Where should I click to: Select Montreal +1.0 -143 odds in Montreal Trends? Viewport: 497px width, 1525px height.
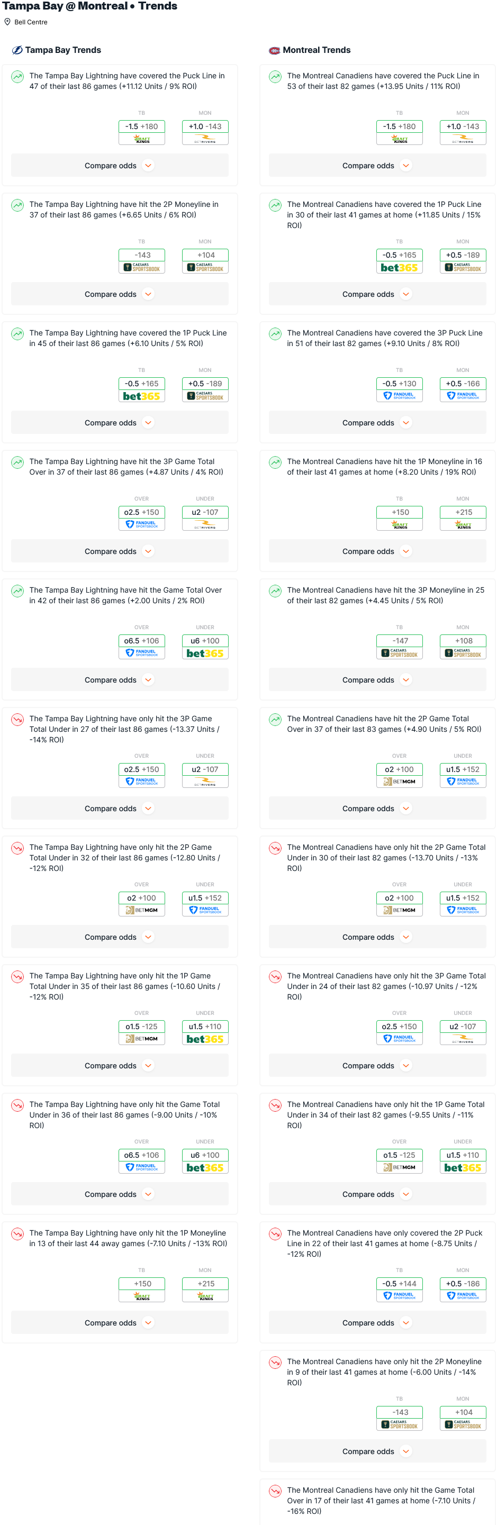[x=463, y=126]
